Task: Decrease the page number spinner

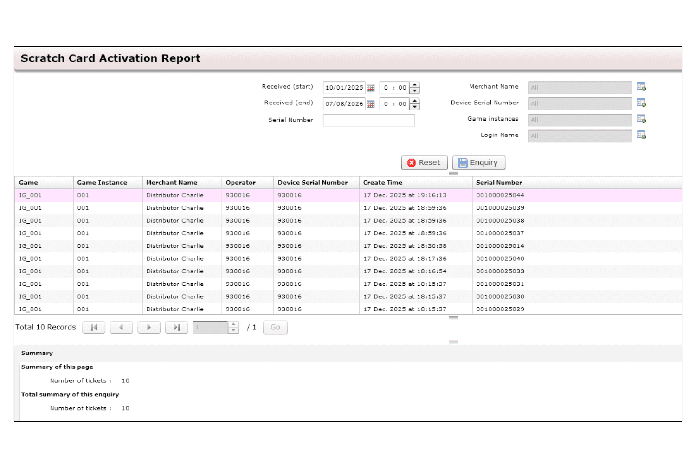Action: (x=233, y=330)
